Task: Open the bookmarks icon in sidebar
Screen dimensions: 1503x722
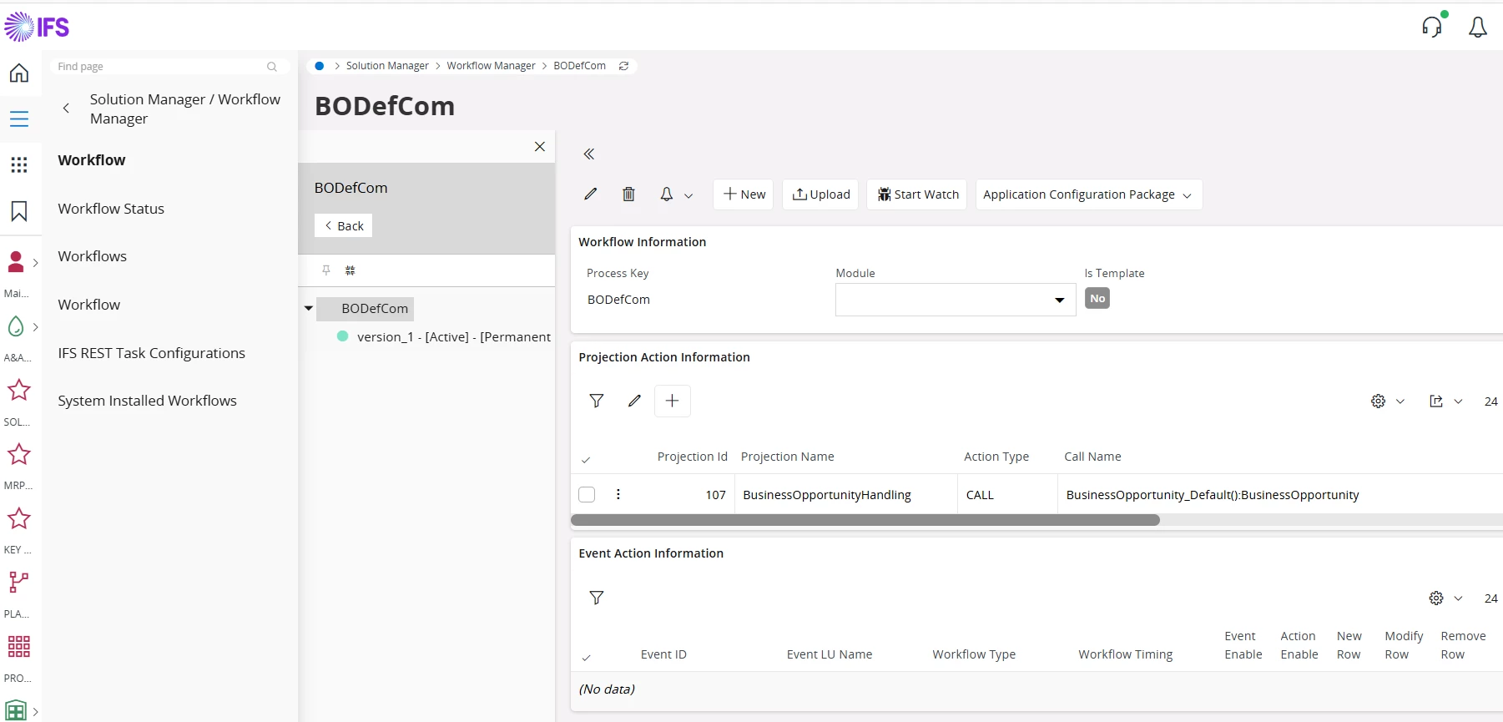Action: click(x=19, y=211)
